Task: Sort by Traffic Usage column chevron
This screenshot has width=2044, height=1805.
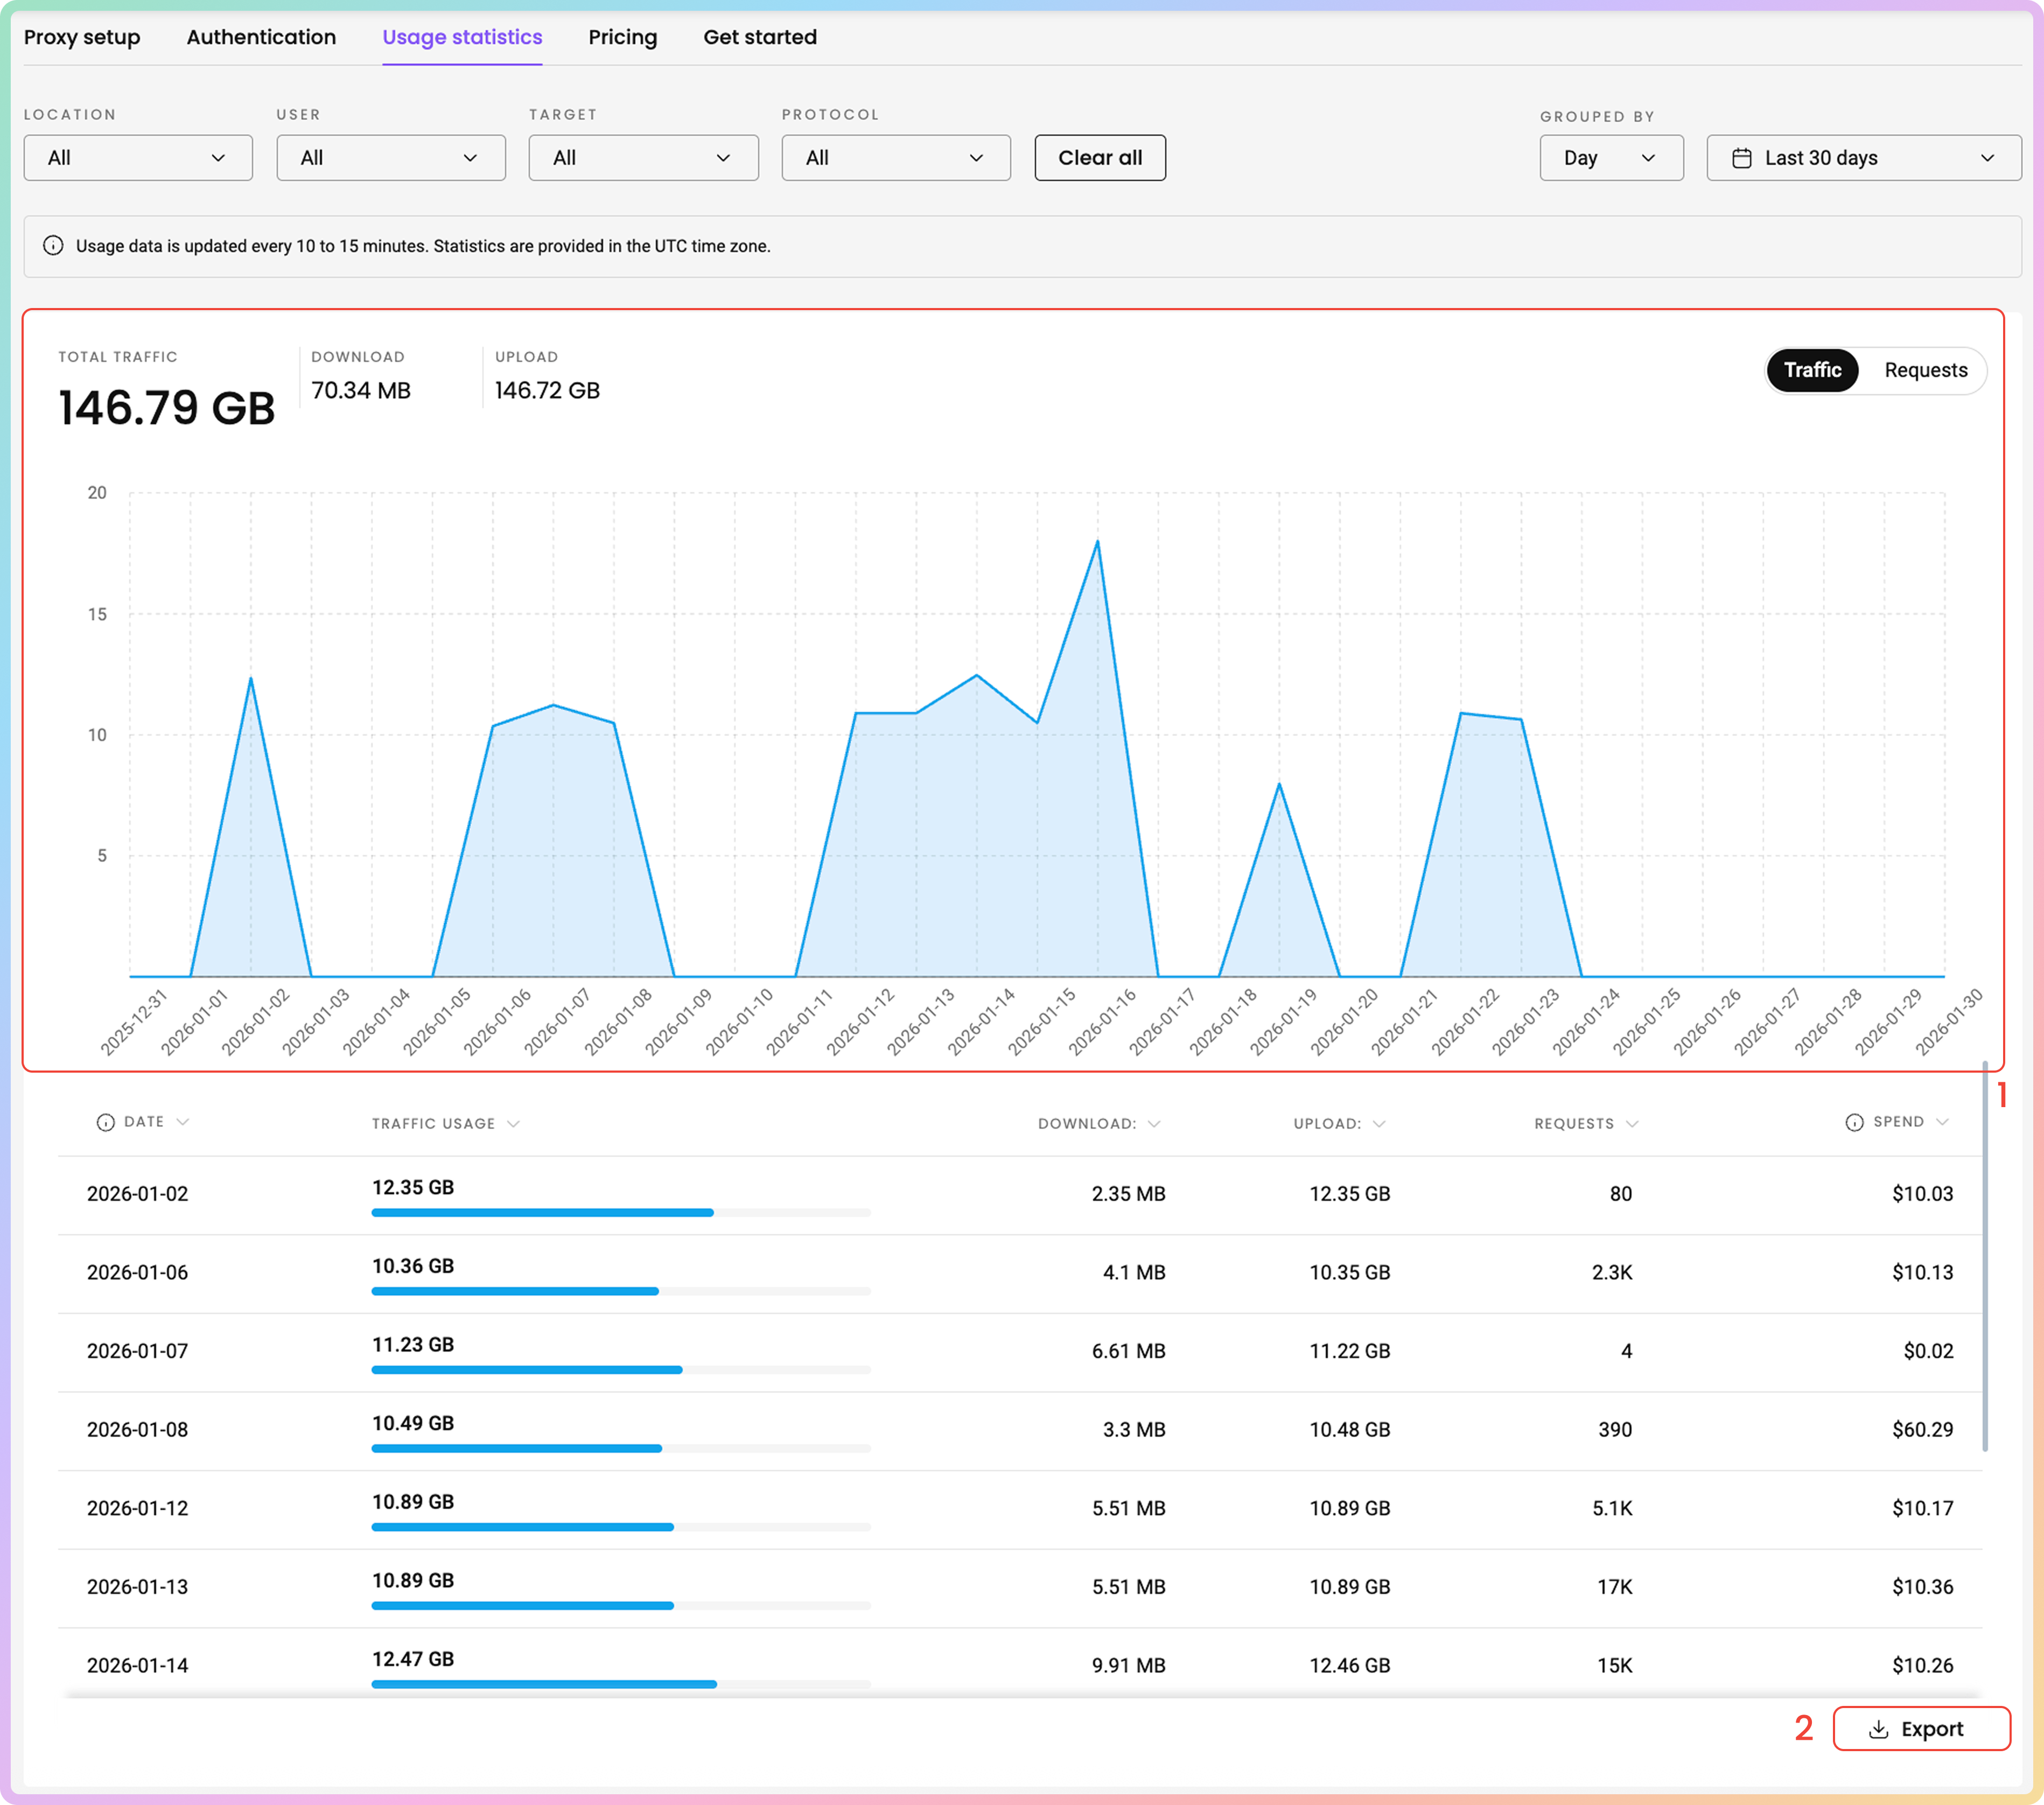Action: (513, 1124)
